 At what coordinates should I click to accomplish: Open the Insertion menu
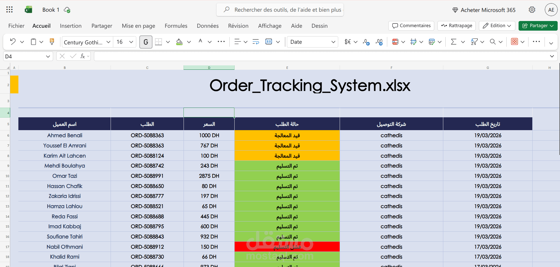[x=71, y=26]
